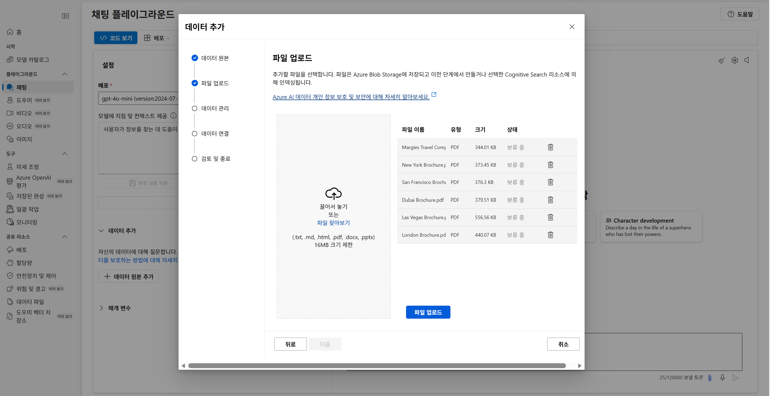Open the gpt-4o-mini deployment dropdown

[x=138, y=98]
